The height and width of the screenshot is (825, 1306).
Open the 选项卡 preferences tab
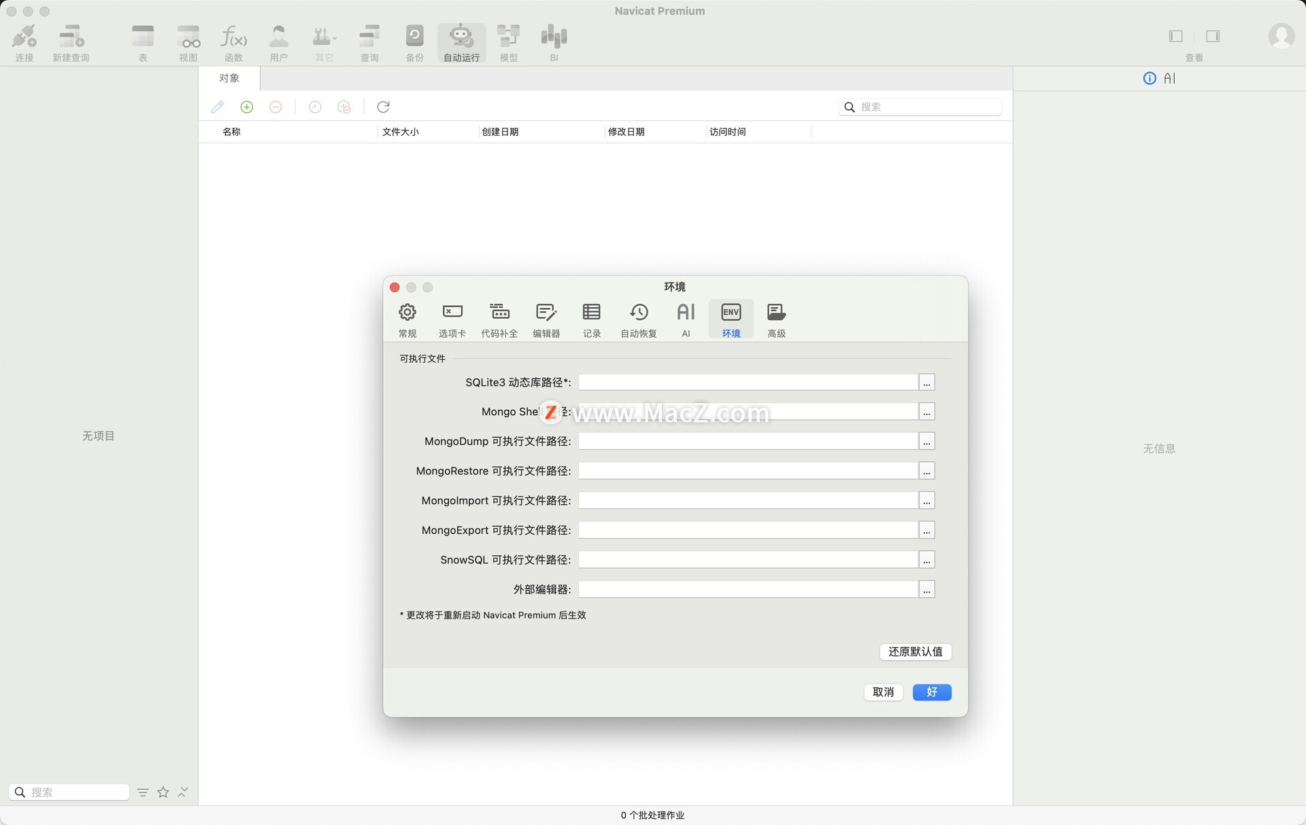point(452,319)
